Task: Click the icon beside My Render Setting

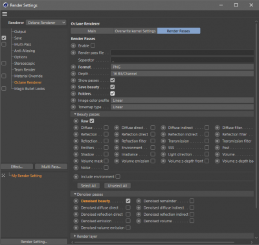Action: pyautogui.click(x=3, y=176)
